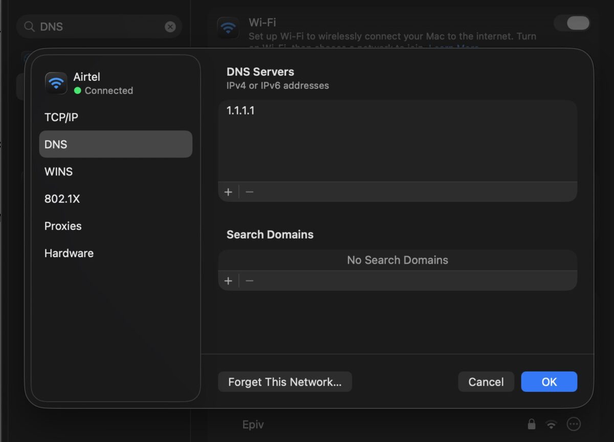Click the Wi-Fi signal icon beside Epiv

(552, 424)
